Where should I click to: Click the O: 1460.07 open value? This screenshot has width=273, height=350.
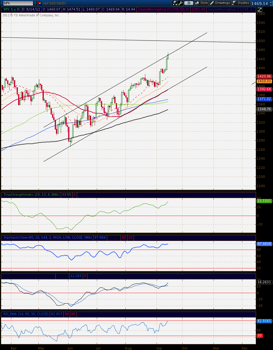pyautogui.click(x=52, y=9)
